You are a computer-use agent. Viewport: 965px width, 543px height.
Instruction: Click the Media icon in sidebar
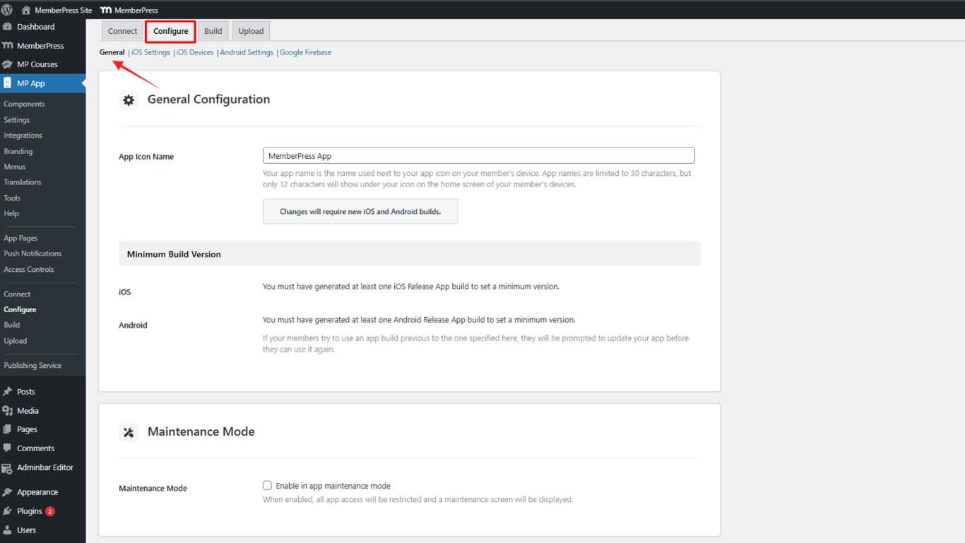pyautogui.click(x=8, y=411)
